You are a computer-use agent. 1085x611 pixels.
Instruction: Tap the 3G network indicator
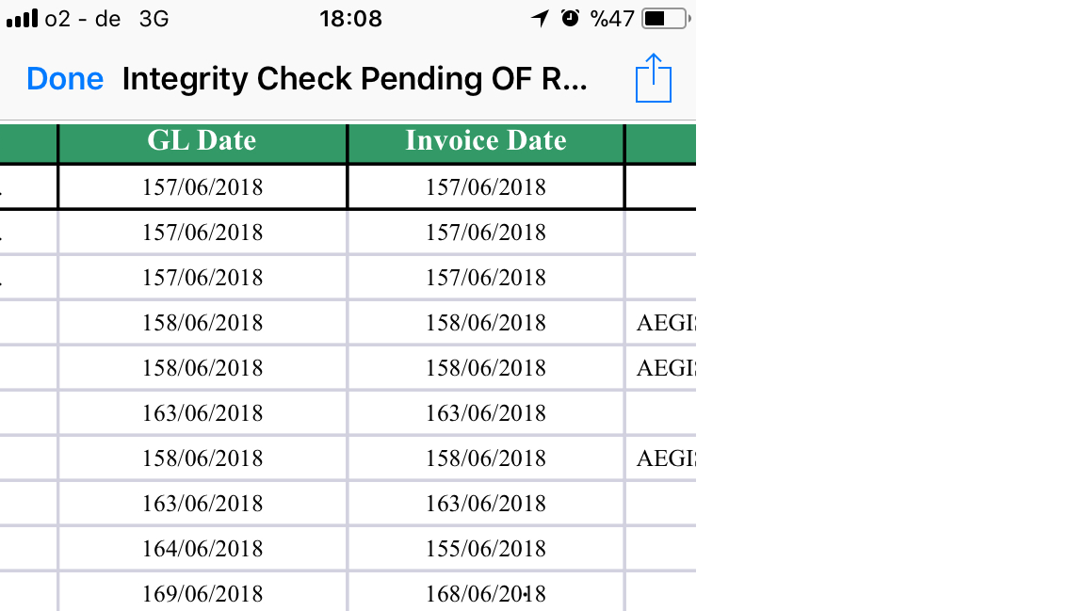(154, 18)
